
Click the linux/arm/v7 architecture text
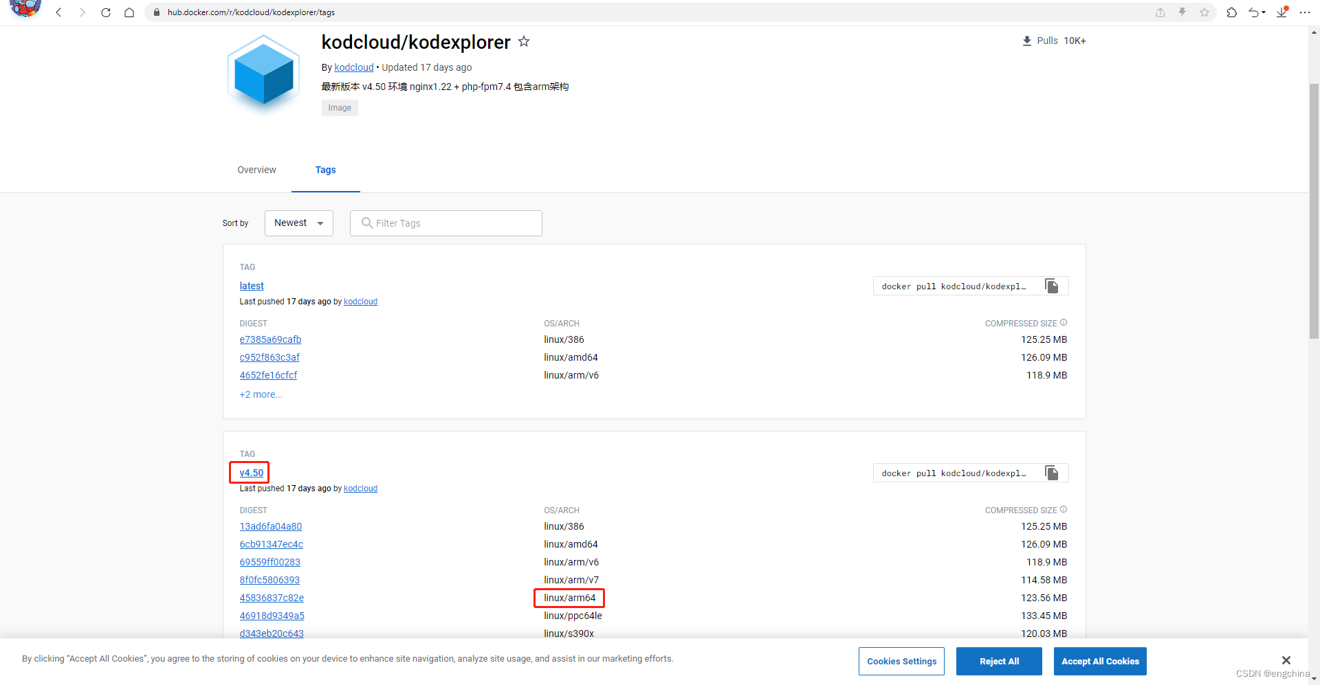pos(571,580)
